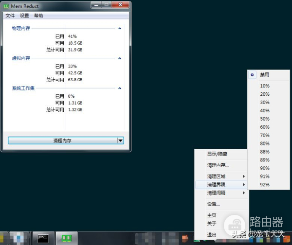Open the 设置 menu in the menu bar

[x=24, y=16]
